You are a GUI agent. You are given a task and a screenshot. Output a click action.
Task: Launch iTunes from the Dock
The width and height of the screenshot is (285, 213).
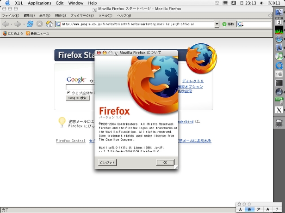279,57
